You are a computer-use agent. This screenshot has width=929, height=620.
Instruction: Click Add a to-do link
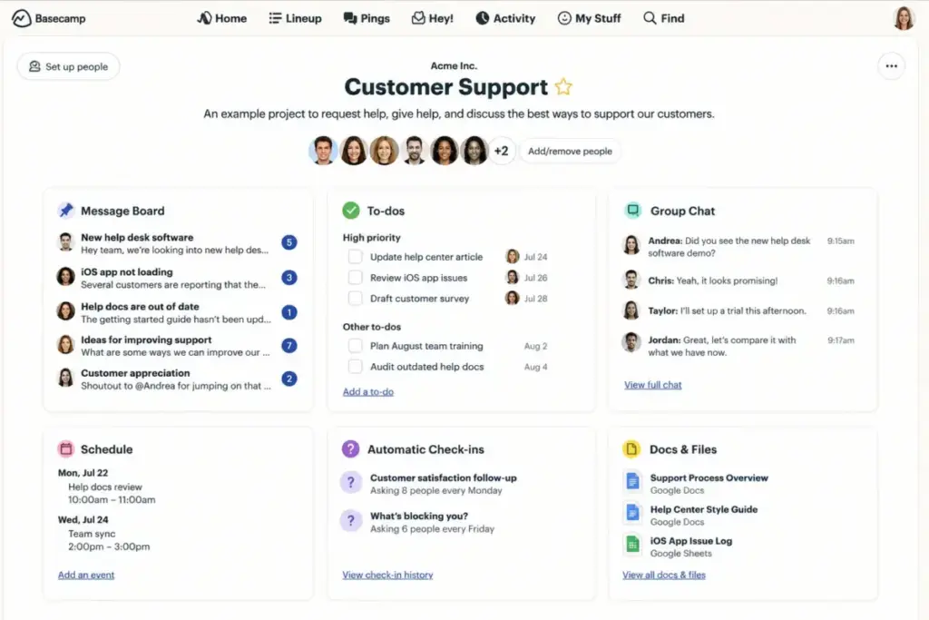pyautogui.click(x=368, y=392)
